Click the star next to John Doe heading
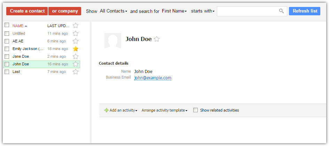The image size is (329, 146). (157, 39)
